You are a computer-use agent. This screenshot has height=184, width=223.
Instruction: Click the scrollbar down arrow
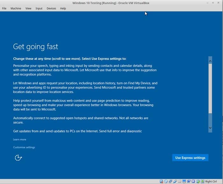point(210,128)
